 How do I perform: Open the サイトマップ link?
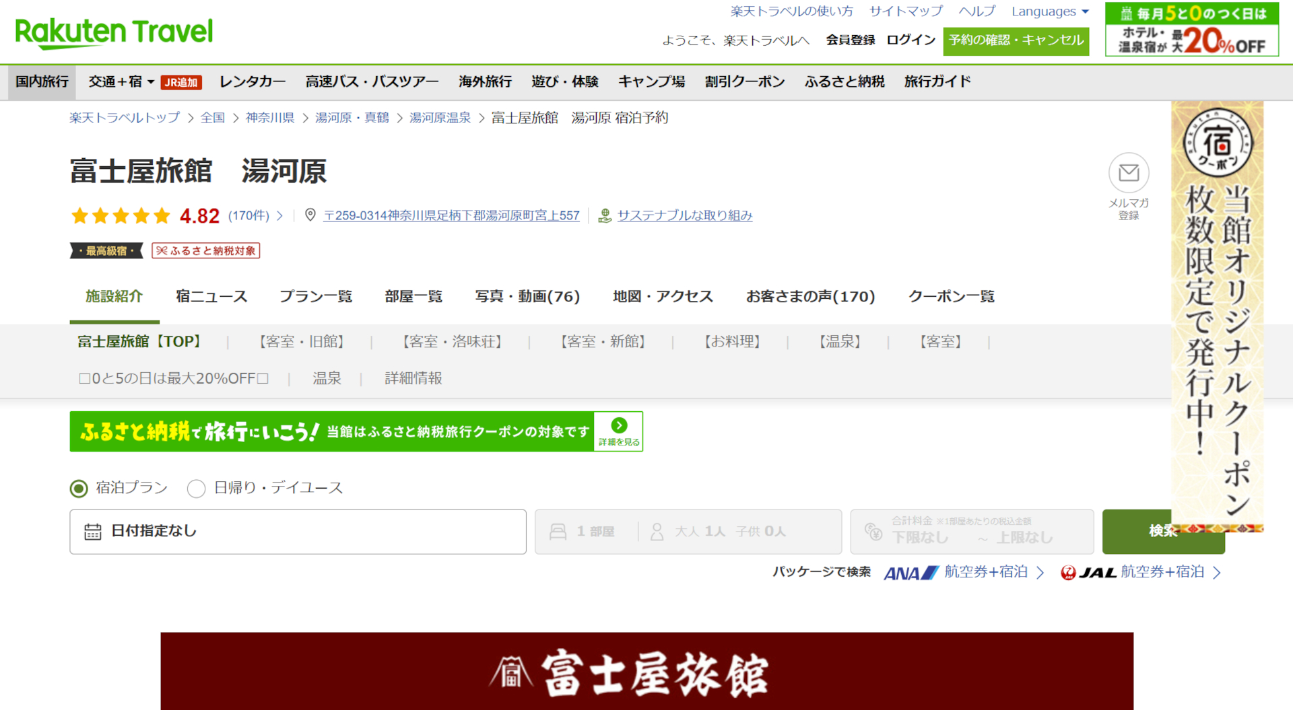pos(906,11)
